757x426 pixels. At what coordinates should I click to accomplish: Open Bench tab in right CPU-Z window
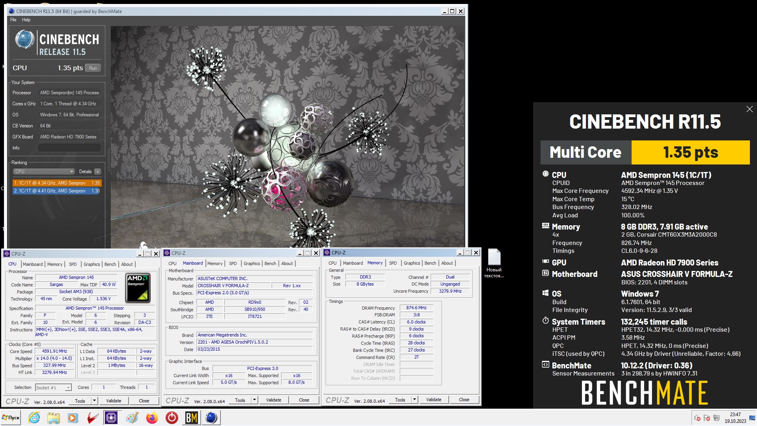click(x=430, y=263)
